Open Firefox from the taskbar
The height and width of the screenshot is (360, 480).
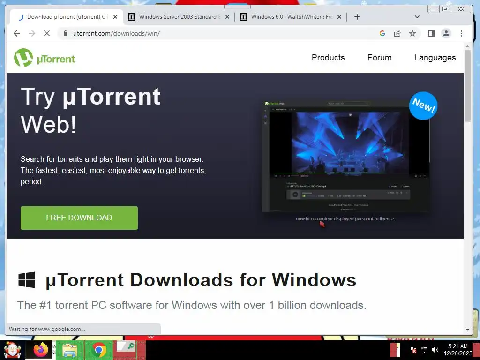pyautogui.click(x=40, y=350)
